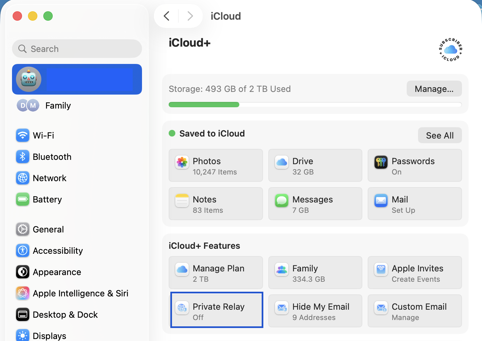Click the "83 Items" notes count
This screenshot has height=341, width=482.
tap(208, 210)
